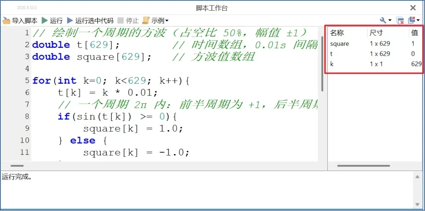Click the t[k] = k * 0.01; line

(x=108, y=93)
